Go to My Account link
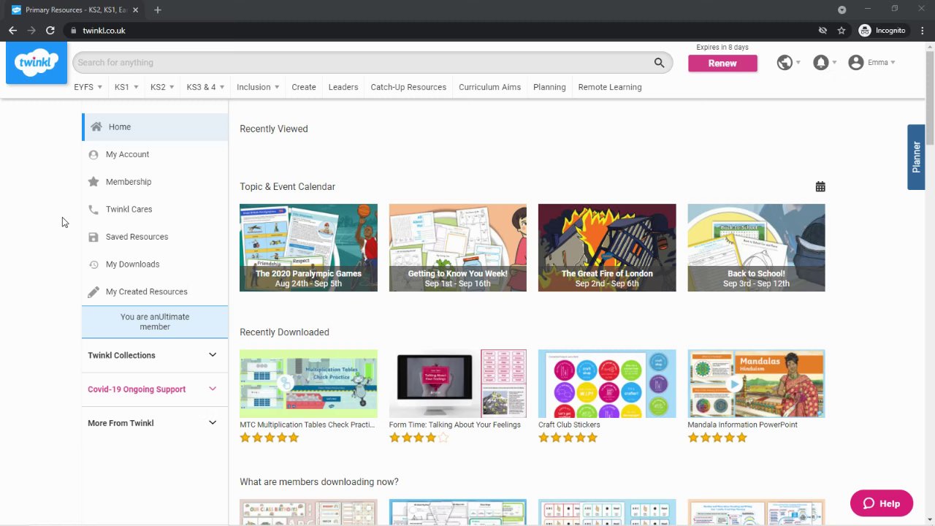 127,154
